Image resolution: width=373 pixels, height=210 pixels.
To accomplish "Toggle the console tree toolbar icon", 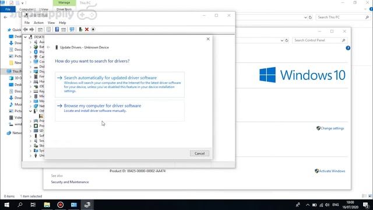I will click(40, 29).
